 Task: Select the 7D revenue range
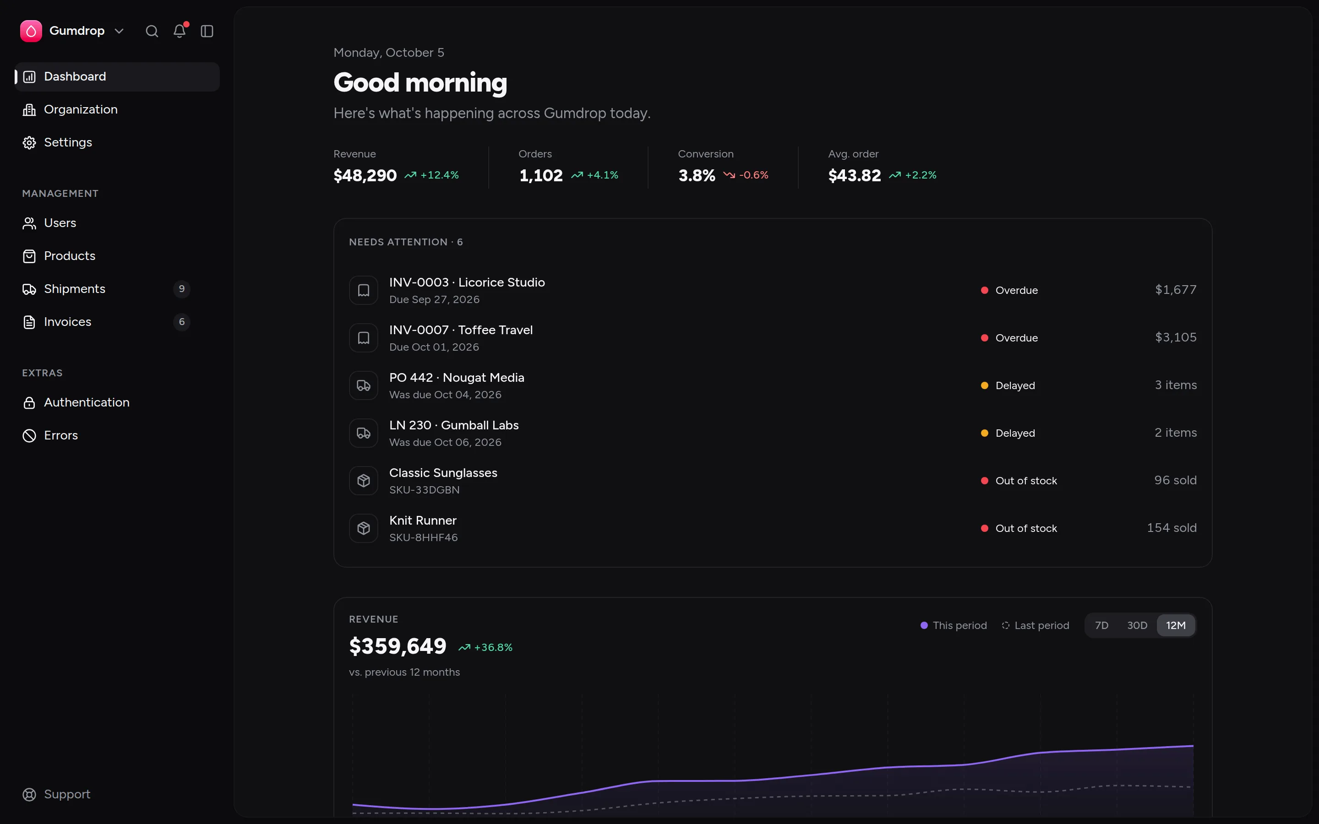click(1101, 626)
